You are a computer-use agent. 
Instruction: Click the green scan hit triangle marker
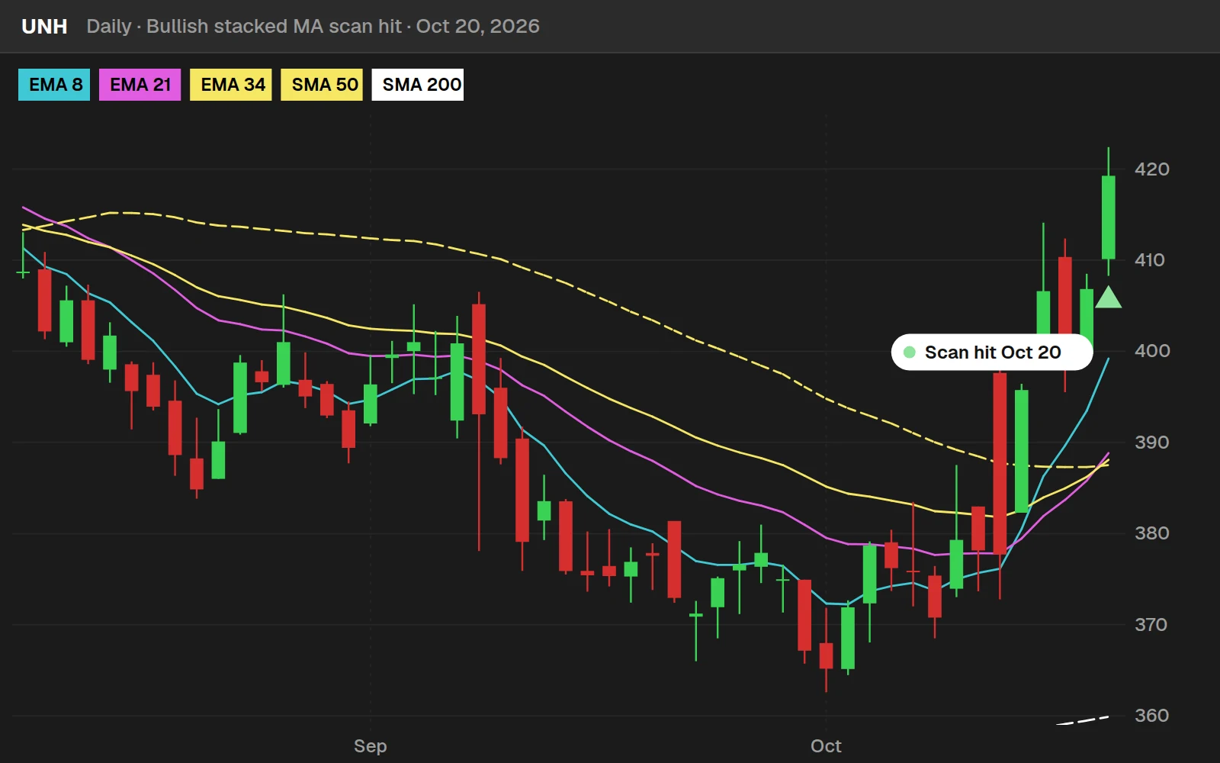coord(1108,298)
